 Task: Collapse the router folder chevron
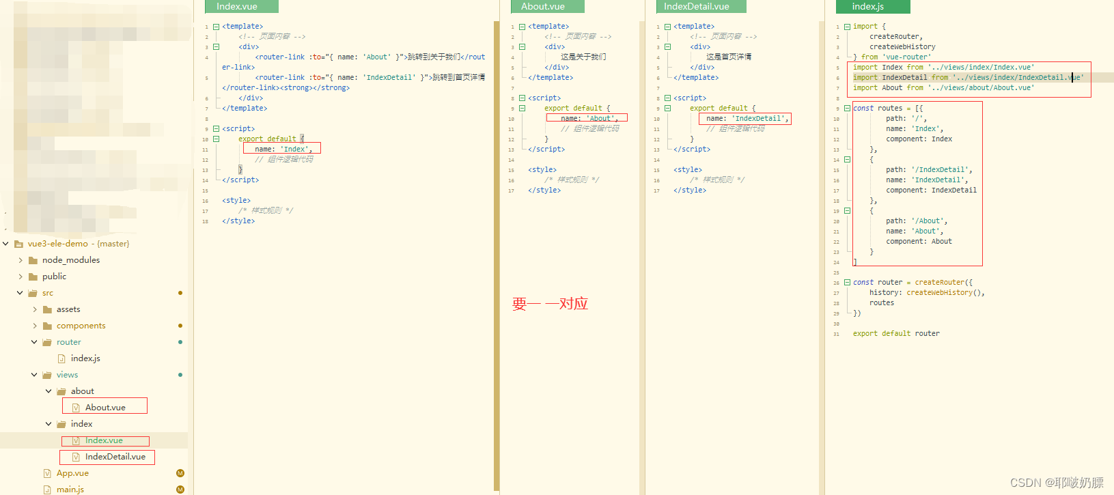34,342
